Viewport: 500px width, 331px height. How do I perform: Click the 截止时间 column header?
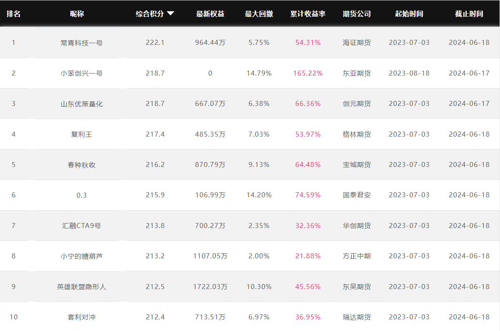(x=469, y=14)
